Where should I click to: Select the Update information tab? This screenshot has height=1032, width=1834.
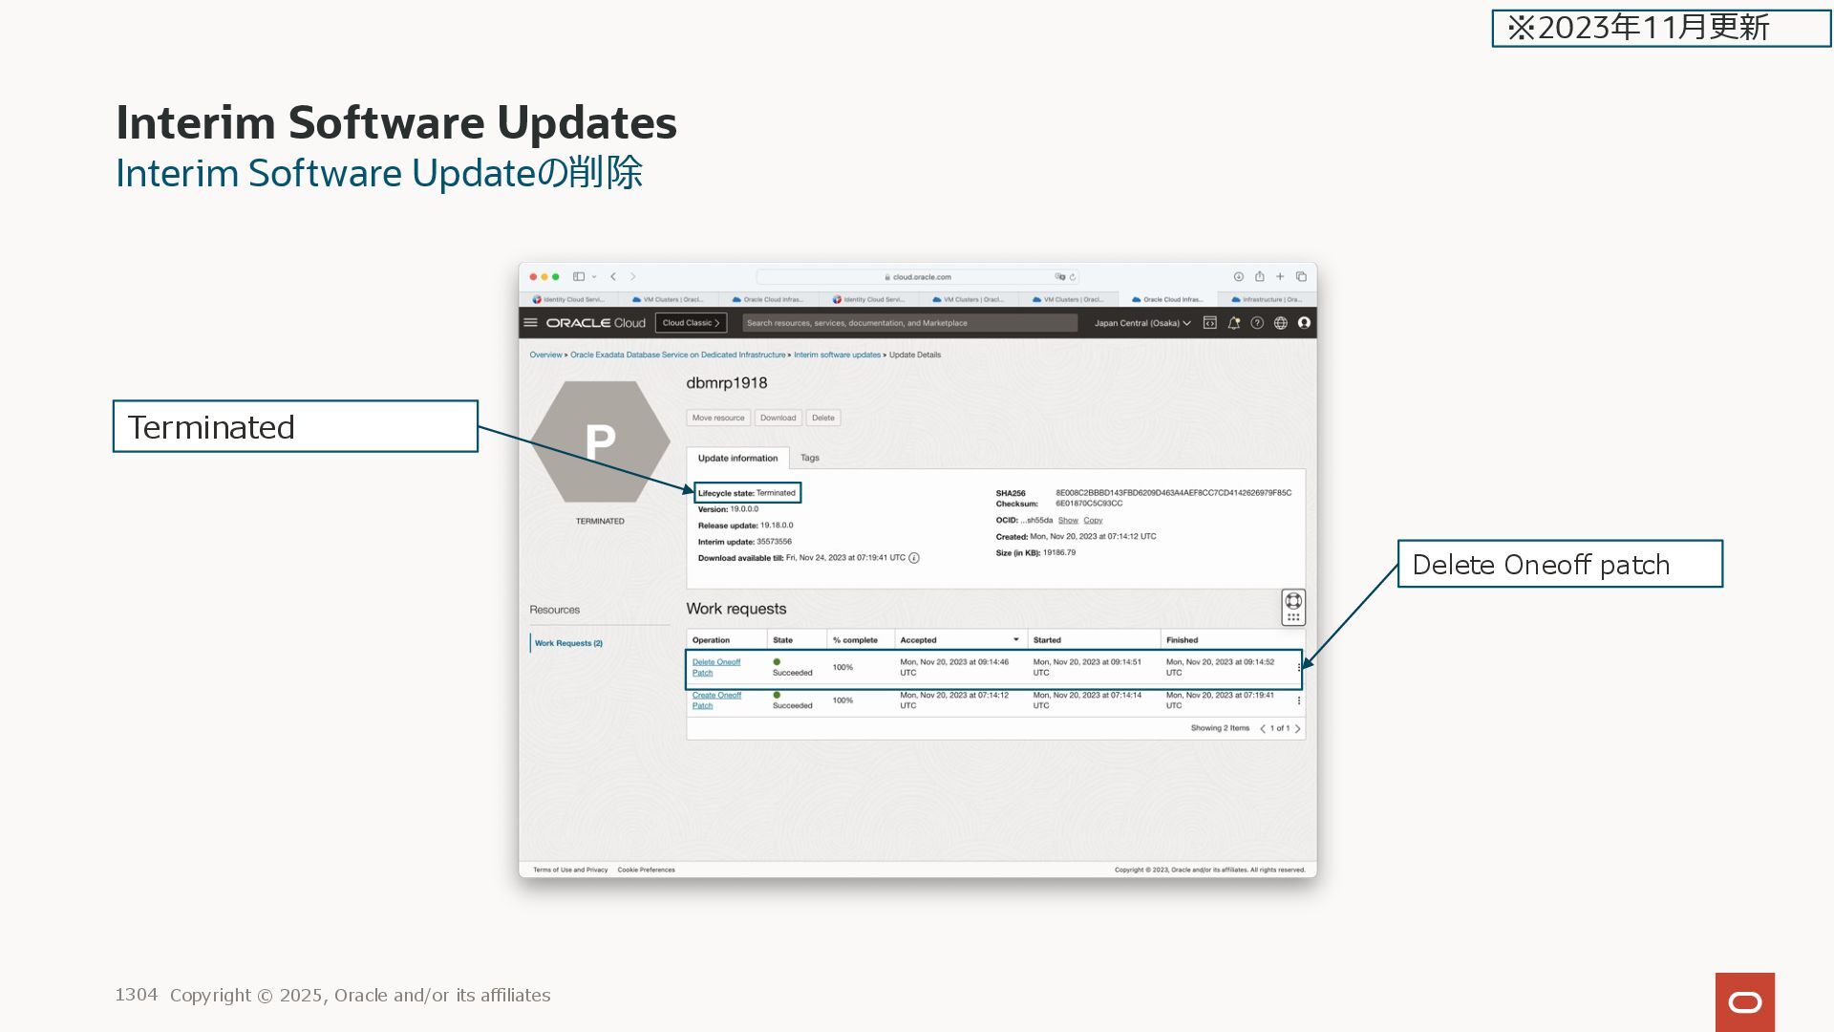point(737,459)
